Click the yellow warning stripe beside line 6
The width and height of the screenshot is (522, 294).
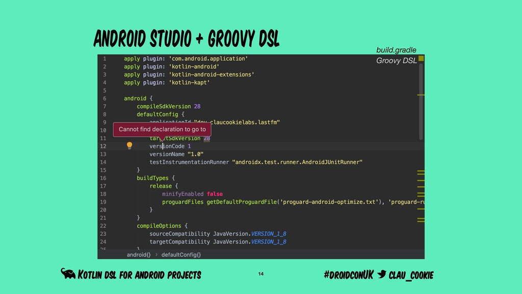pyautogui.click(x=421, y=95)
